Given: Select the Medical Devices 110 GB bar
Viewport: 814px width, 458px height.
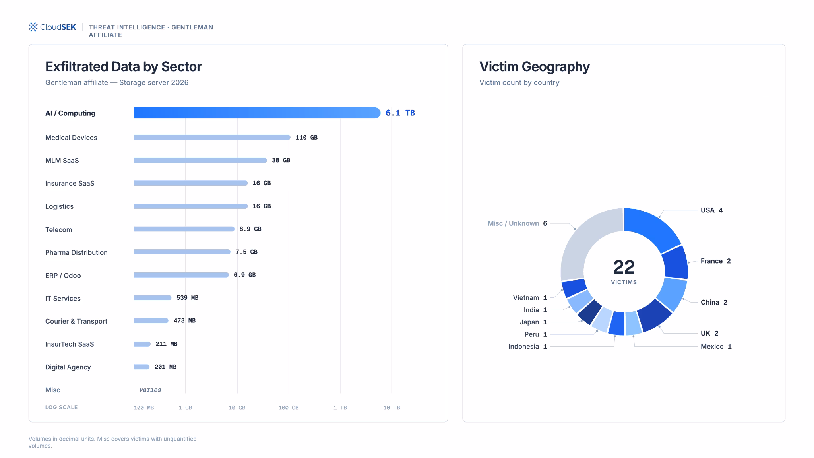Looking at the screenshot, I should point(212,138).
